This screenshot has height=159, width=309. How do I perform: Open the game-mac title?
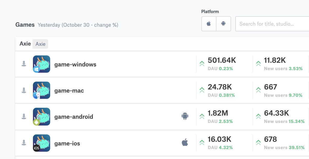tap(69, 91)
